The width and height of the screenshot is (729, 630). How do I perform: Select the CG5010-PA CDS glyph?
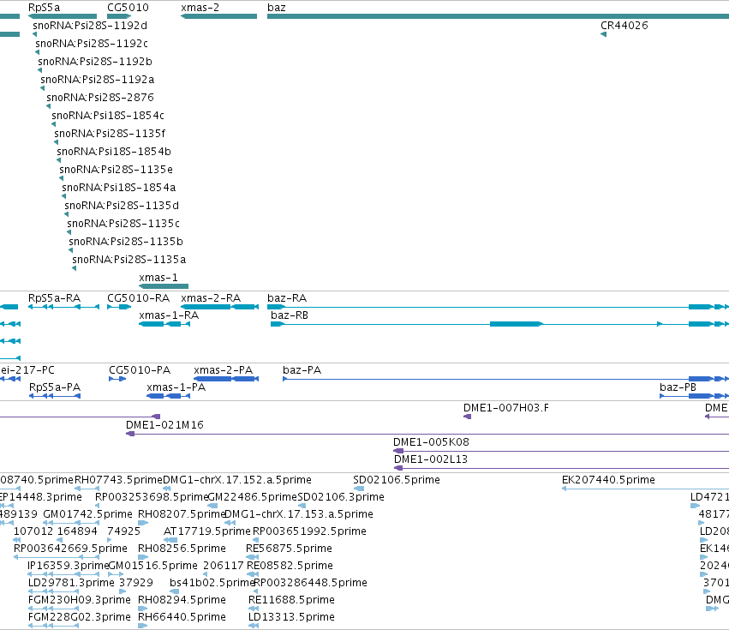(x=117, y=379)
